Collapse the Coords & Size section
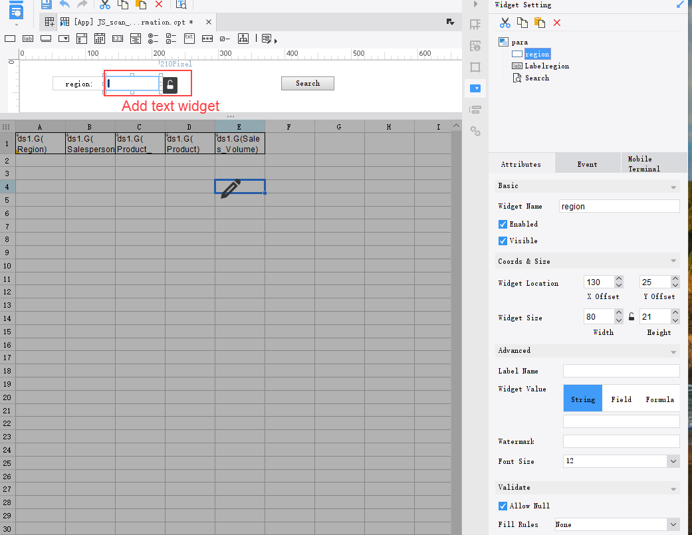 tap(674, 261)
